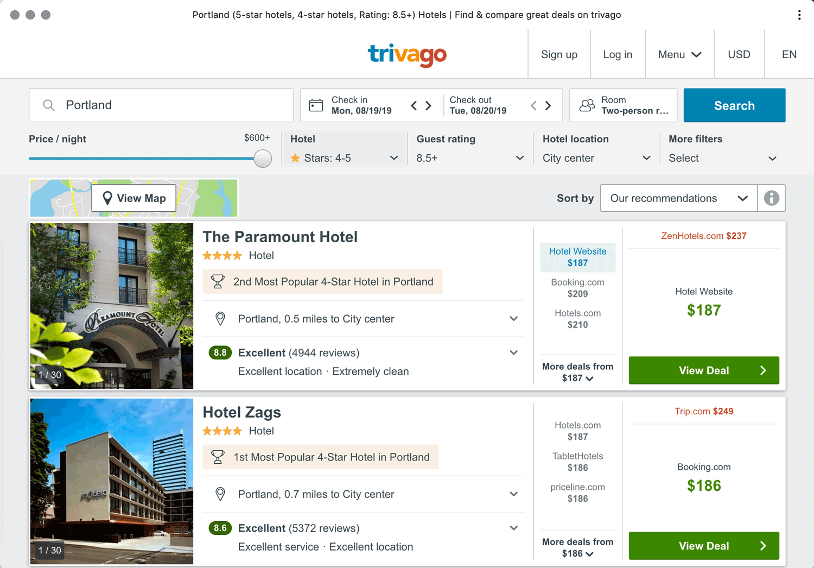Open Hotels.com $187 deal for Hotel Zags
Screen dimensions: 814x568
[x=577, y=431]
